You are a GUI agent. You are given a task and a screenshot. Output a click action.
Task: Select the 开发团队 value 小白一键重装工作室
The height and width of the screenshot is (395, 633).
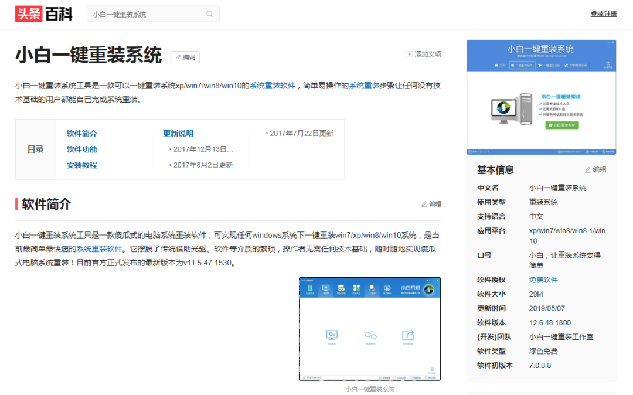[x=561, y=337]
